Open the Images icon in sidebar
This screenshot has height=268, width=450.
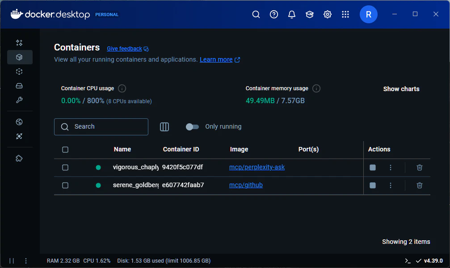(19, 71)
